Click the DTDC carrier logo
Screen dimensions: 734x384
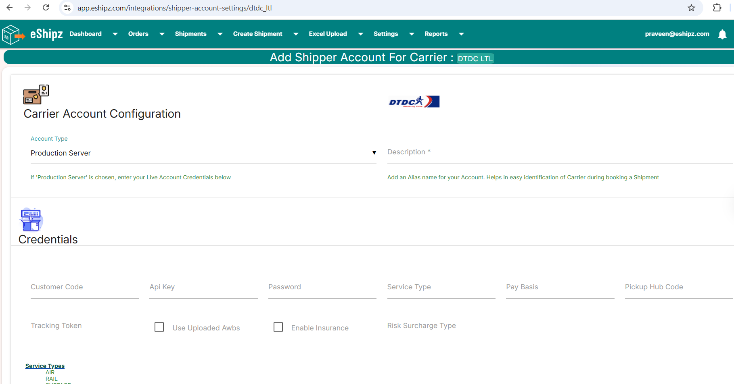click(414, 102)
